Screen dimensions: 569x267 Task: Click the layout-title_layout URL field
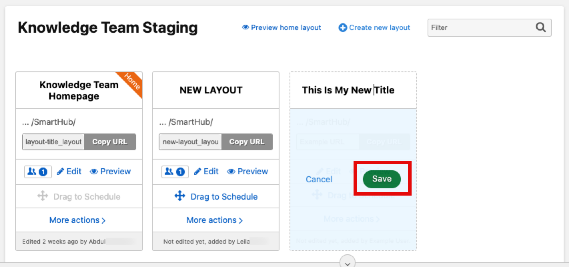point(53,142)
